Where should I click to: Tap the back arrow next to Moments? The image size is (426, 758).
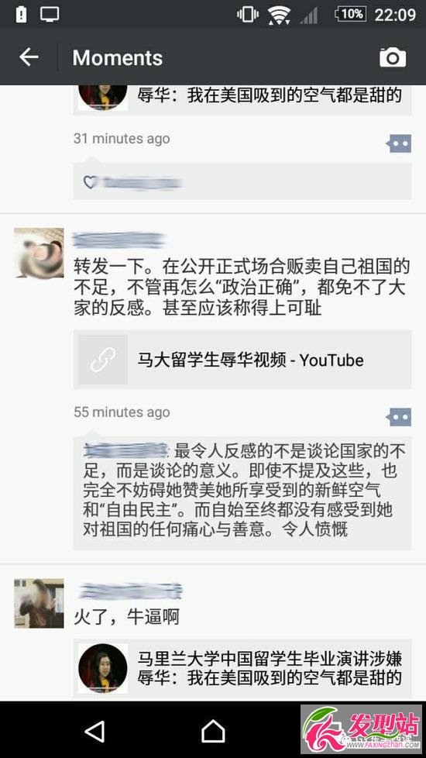pos(29,57)
